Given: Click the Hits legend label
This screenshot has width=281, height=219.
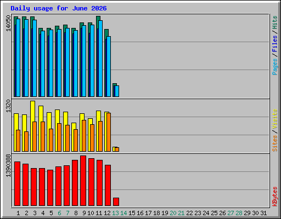Looking at the screenshot, I should point(274,22).
